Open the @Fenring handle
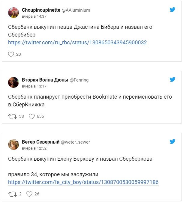183x202 pixels. (79, 80)
